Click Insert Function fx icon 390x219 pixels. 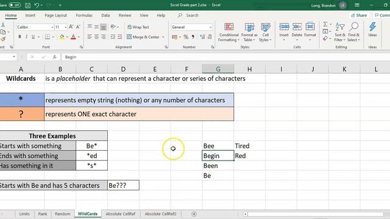[54, 57]
